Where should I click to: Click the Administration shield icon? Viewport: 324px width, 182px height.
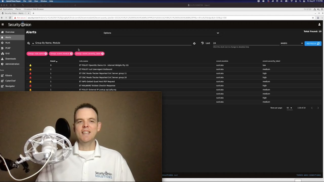click(2, 64)
